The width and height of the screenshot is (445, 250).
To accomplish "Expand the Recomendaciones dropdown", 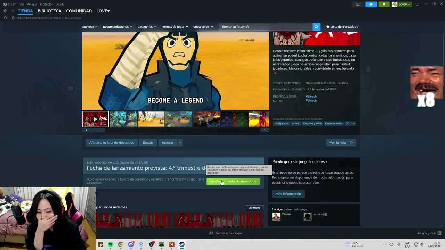I will pyautogui.click(x=118, y=27).
